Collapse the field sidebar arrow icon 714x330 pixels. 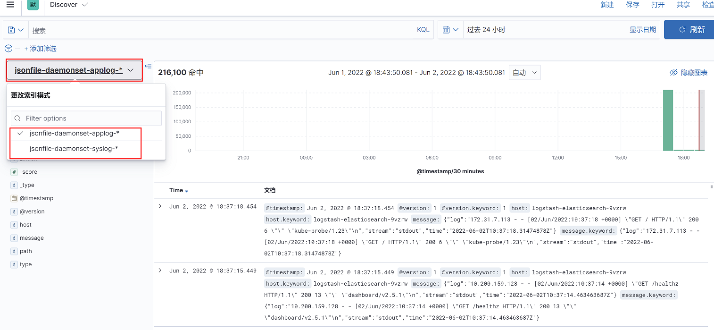[148, 67]
